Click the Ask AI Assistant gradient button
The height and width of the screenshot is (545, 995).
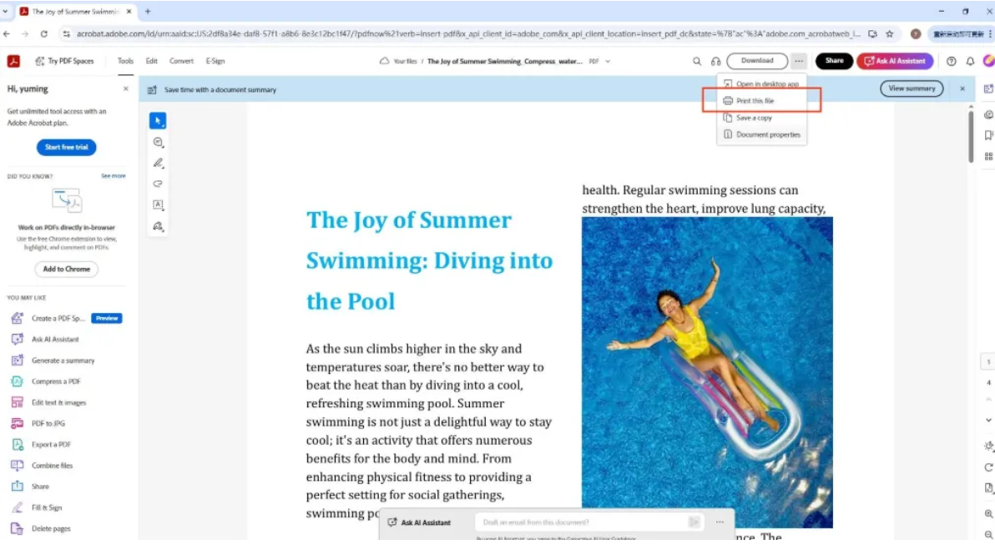pyautogui.click(x=895, y=61)
